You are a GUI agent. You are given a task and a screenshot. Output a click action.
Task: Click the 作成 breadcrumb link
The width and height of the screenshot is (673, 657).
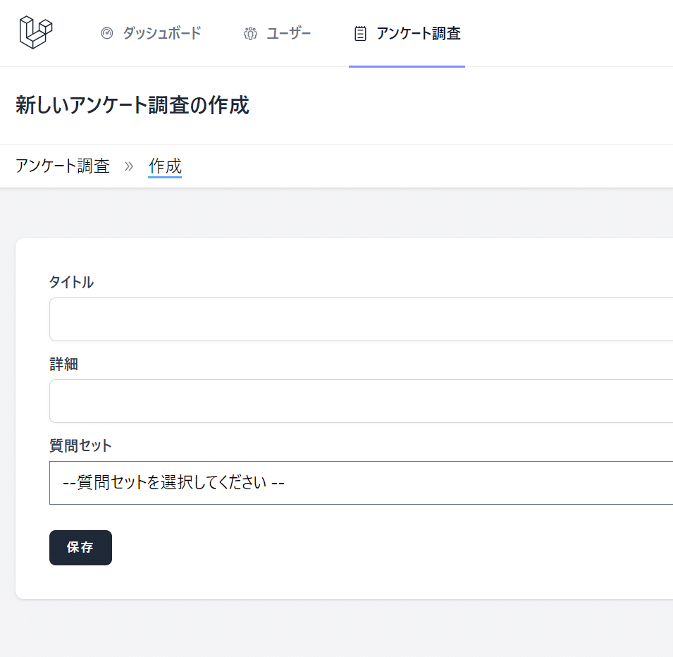point(165,166)
